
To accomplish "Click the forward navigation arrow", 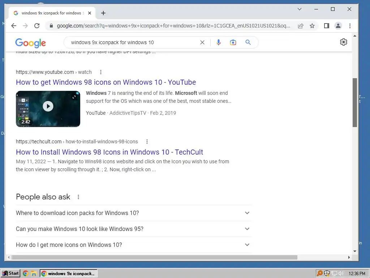I will point(25,26).
